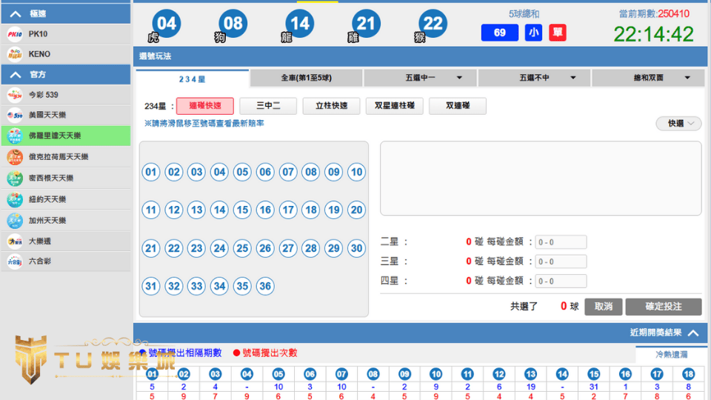
Task: Click the 四星 amount input field
Action: pyautogui.click(x=561, y=281)
